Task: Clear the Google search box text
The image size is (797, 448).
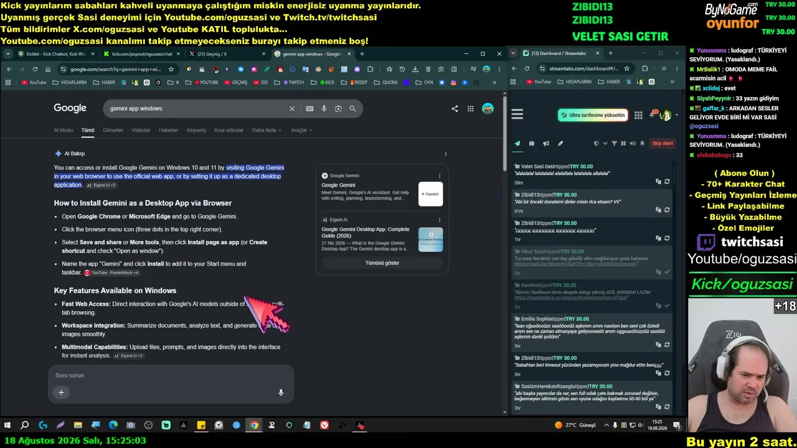Action: coord(291,108)
